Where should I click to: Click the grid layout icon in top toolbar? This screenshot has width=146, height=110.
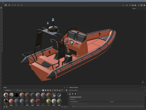point(9,5)
